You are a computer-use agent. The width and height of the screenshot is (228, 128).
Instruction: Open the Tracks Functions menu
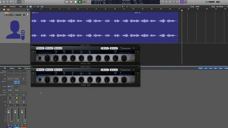coord(13,7)
